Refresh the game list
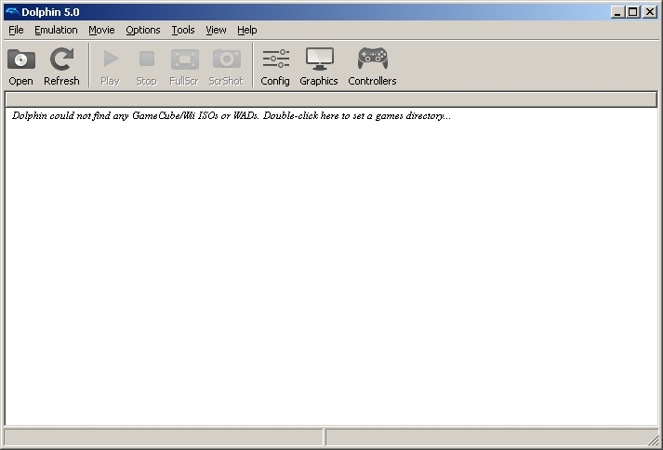Viewport: 663px width, 450px height. [61, 67]
